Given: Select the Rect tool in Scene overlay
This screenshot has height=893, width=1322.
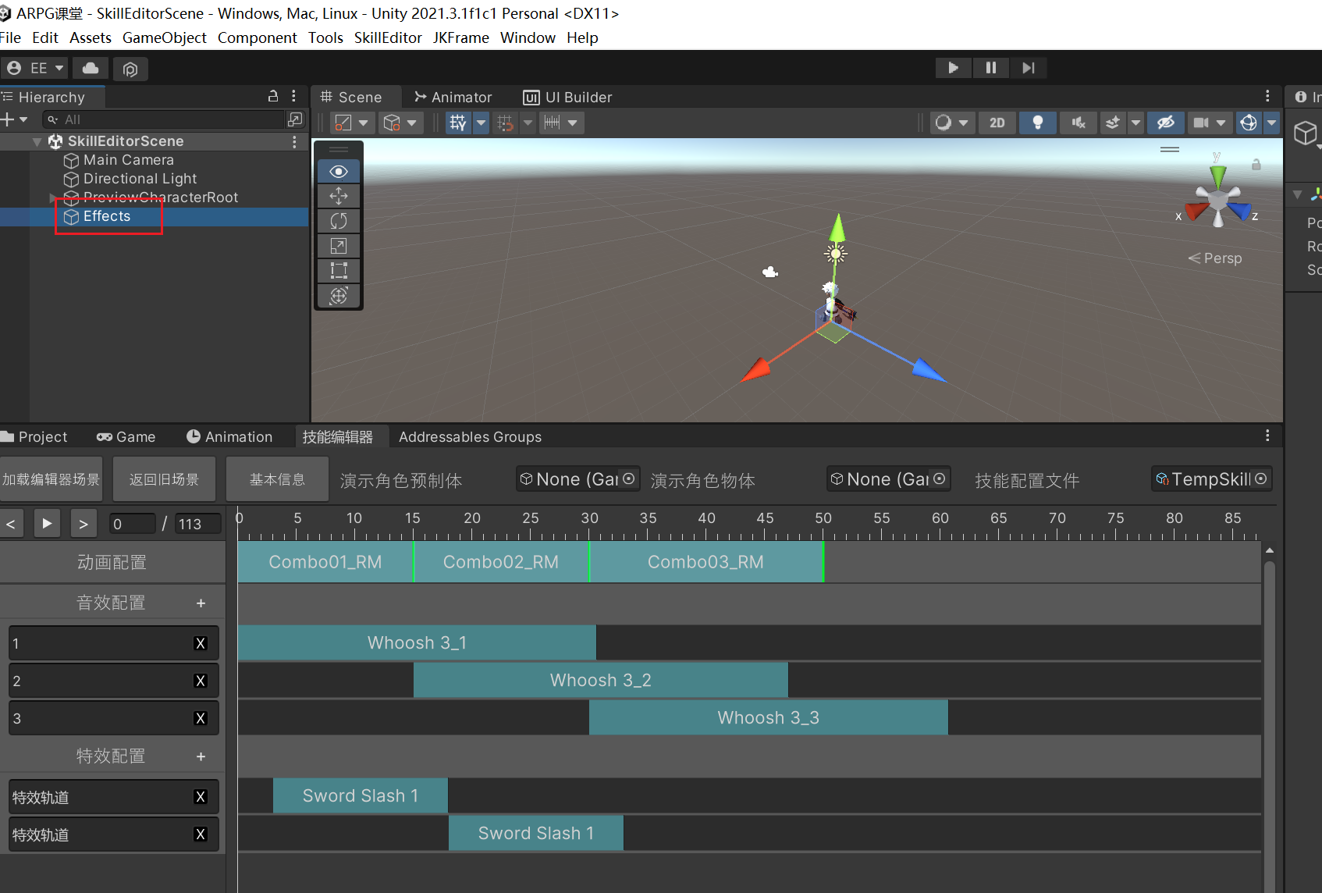Looking at the screenshot, I should pyautogui.click(x=339, y=271).
